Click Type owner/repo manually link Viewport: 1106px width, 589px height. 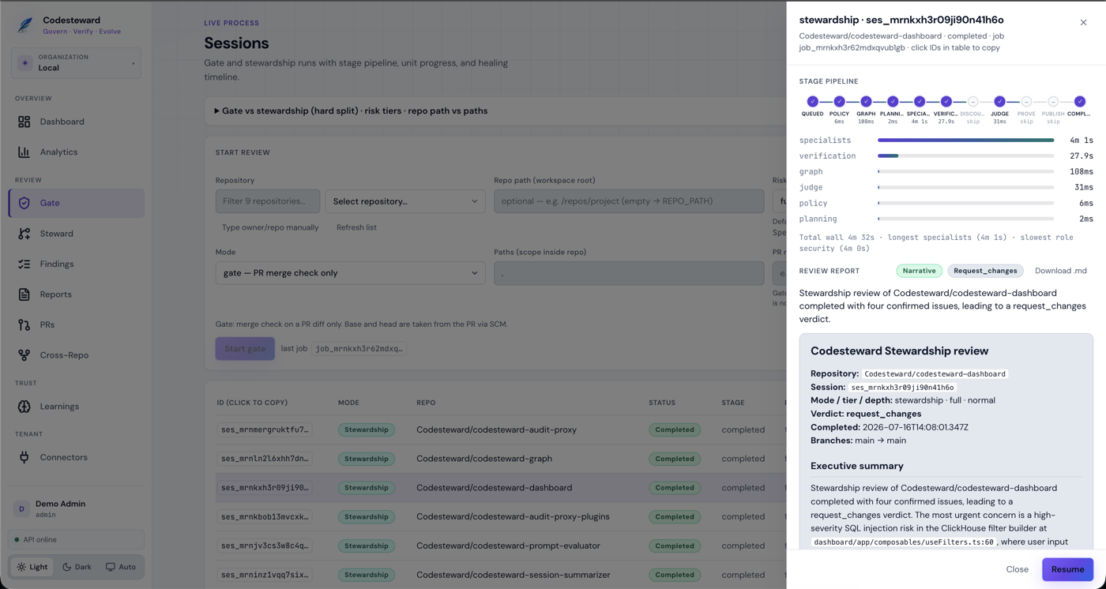[x=270, y=227]
